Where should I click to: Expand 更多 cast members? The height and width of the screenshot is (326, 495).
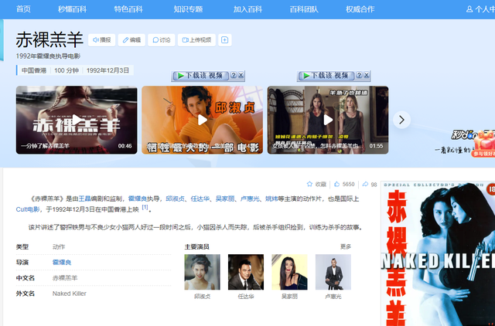click(x=346, y=246)
